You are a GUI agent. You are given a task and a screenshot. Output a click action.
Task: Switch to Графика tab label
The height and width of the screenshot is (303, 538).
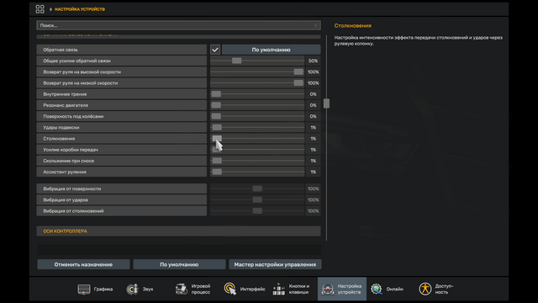coord(103,290)
